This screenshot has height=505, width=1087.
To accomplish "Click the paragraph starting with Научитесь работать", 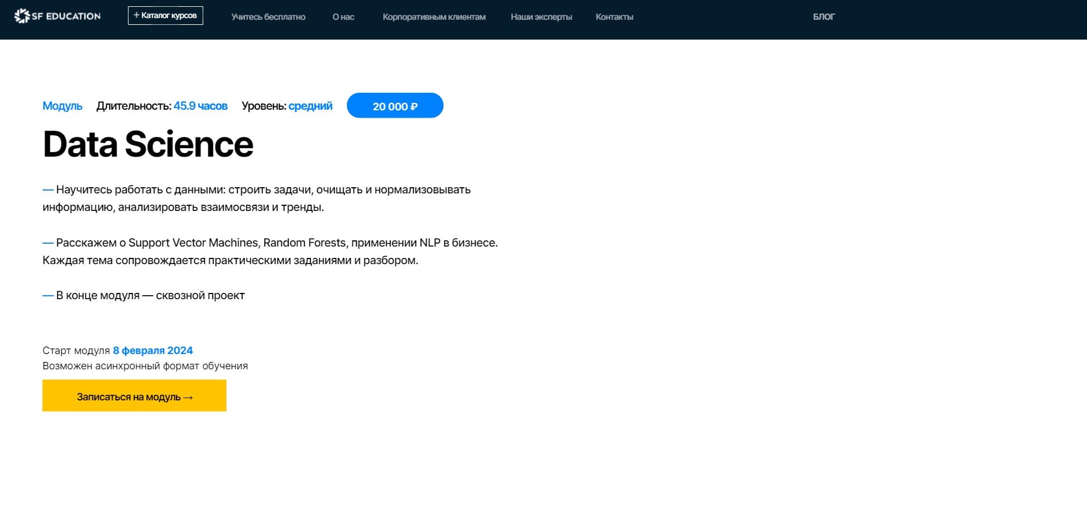I will click(256, 198).
